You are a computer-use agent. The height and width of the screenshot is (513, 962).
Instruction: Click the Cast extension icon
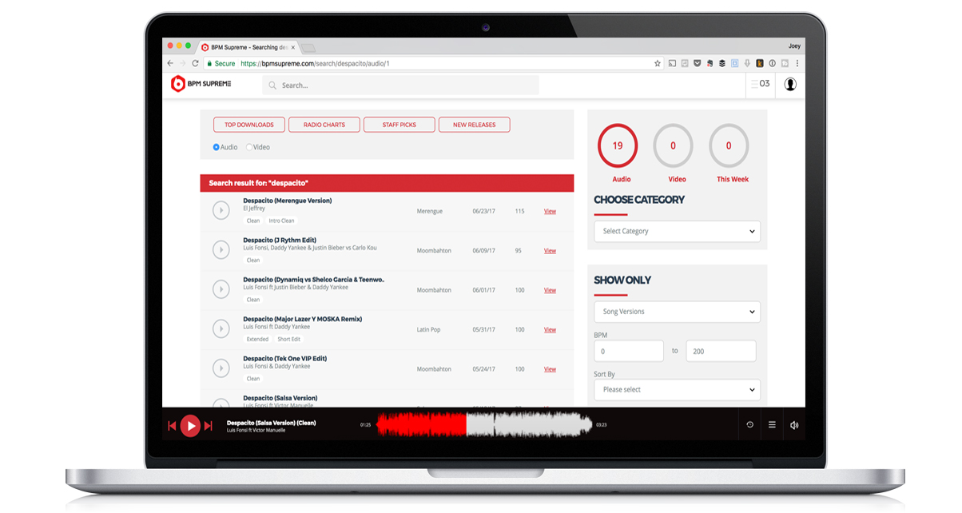(672, 63)
